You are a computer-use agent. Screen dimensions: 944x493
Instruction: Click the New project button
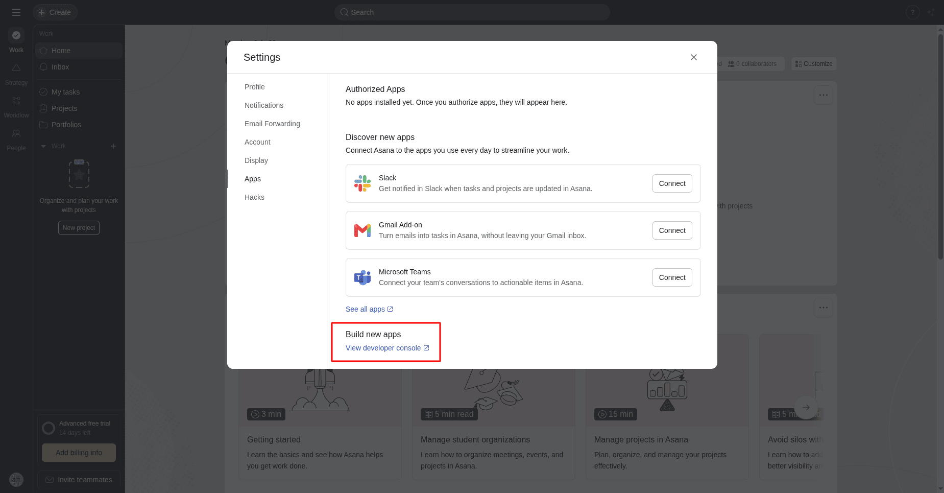[x=79, y=228]
